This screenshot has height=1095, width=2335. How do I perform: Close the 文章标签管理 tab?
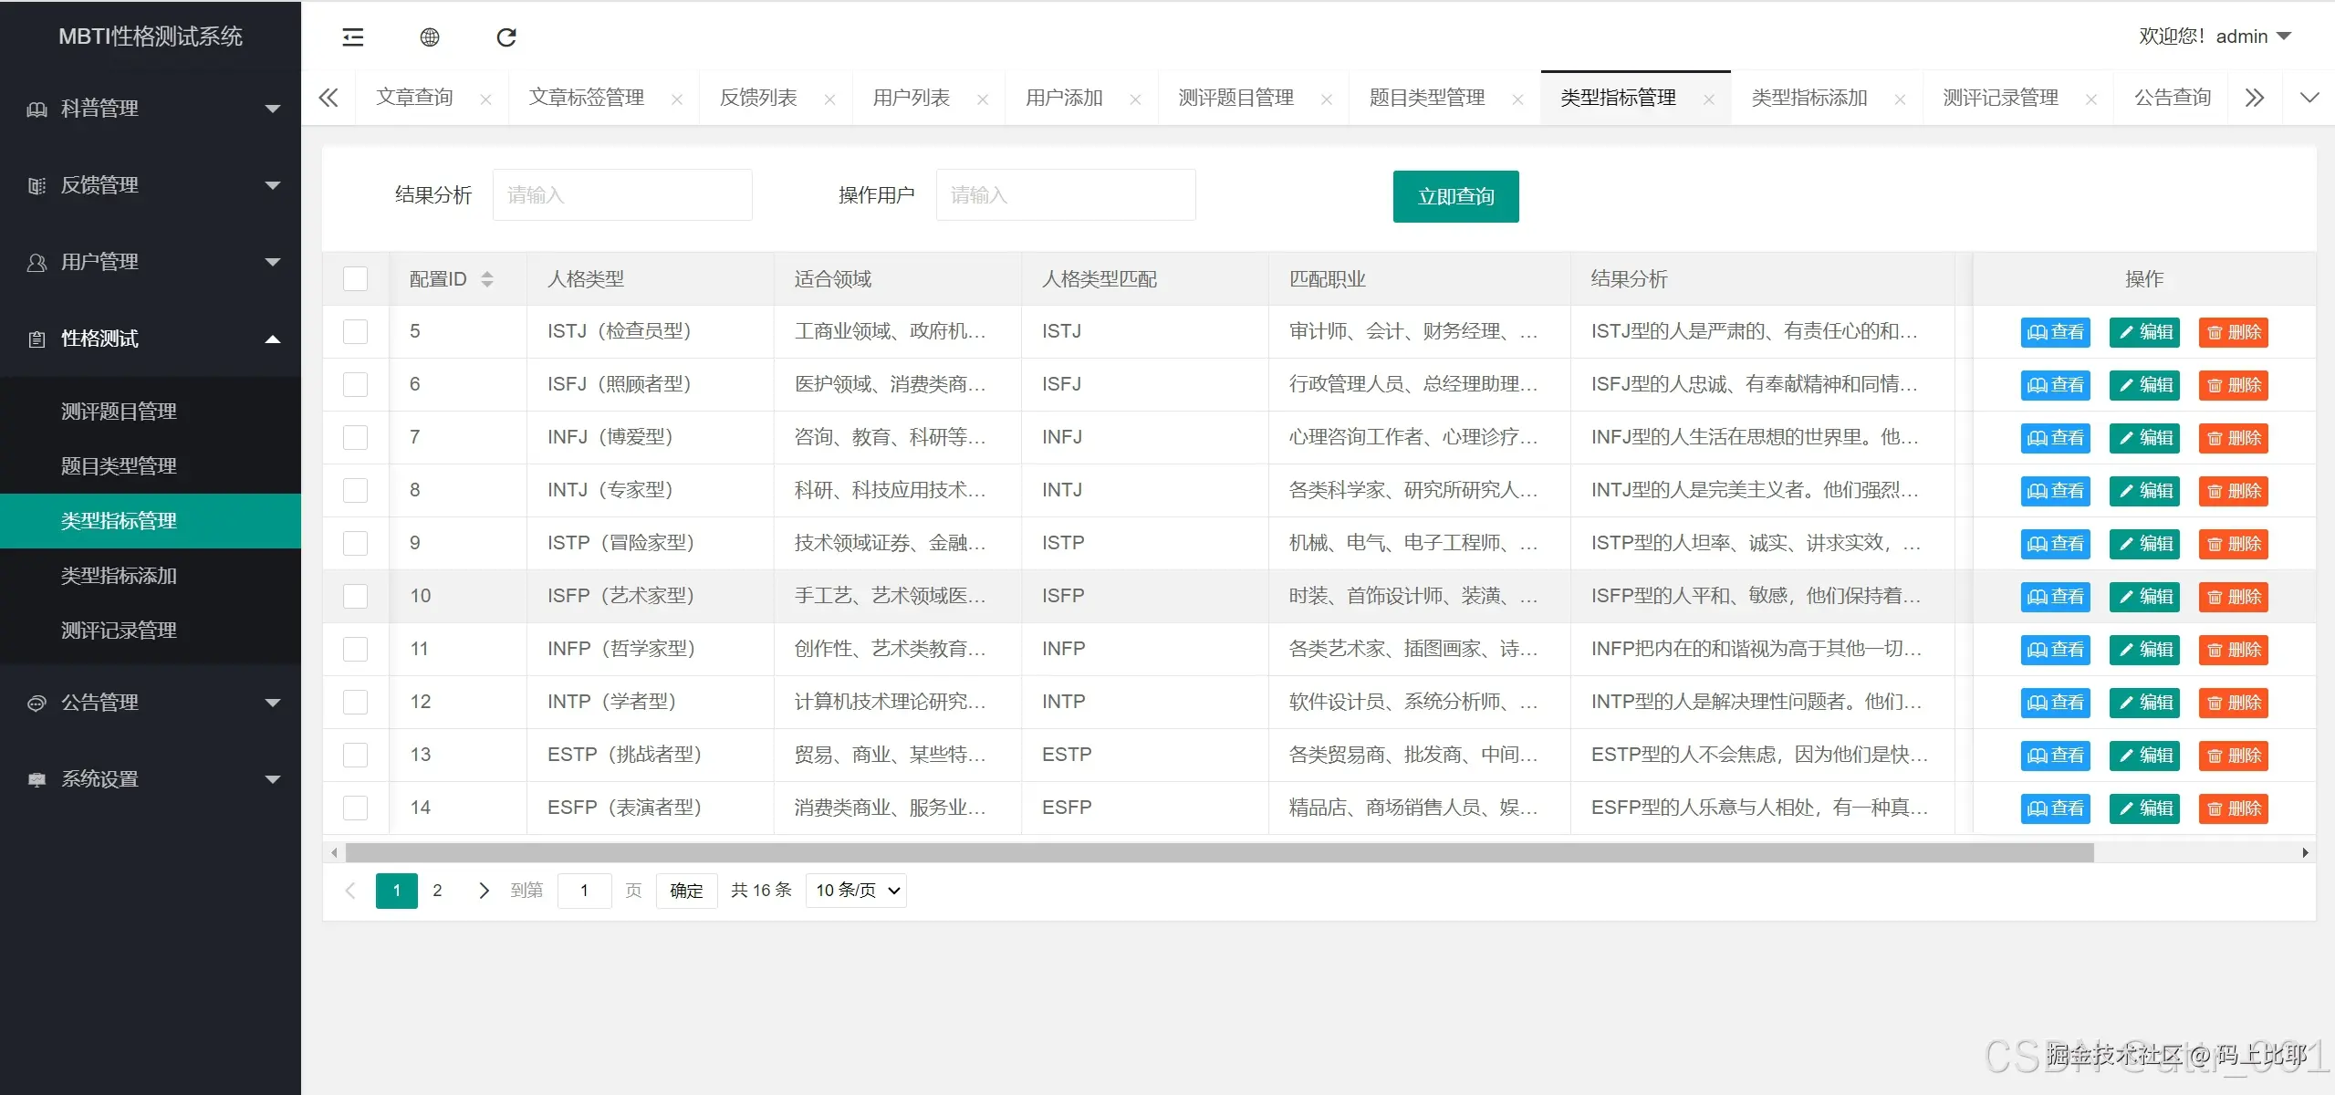pyautogui.click(x=676, y=99)
